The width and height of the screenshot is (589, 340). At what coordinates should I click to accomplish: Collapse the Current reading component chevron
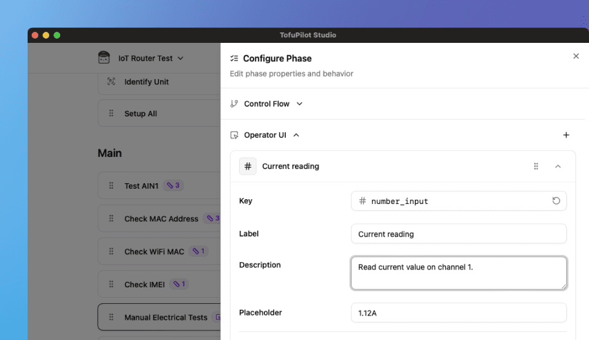[558, 166]
